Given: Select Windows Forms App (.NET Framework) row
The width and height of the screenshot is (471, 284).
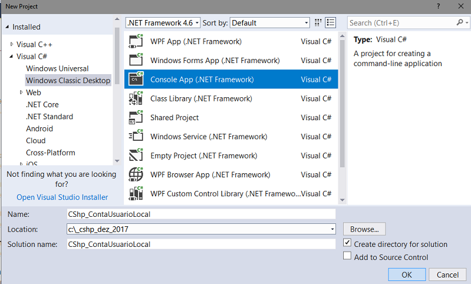Looking at the screenshot, I should click(231, 60).
